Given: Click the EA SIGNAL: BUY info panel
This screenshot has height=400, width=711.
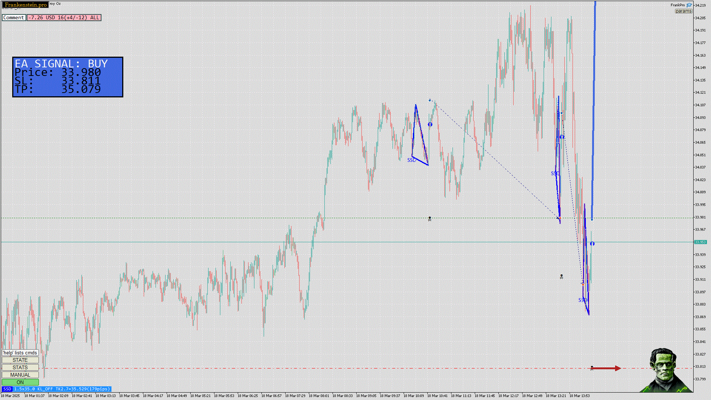Looking at the screenshot, I should [x=68, y=77].
